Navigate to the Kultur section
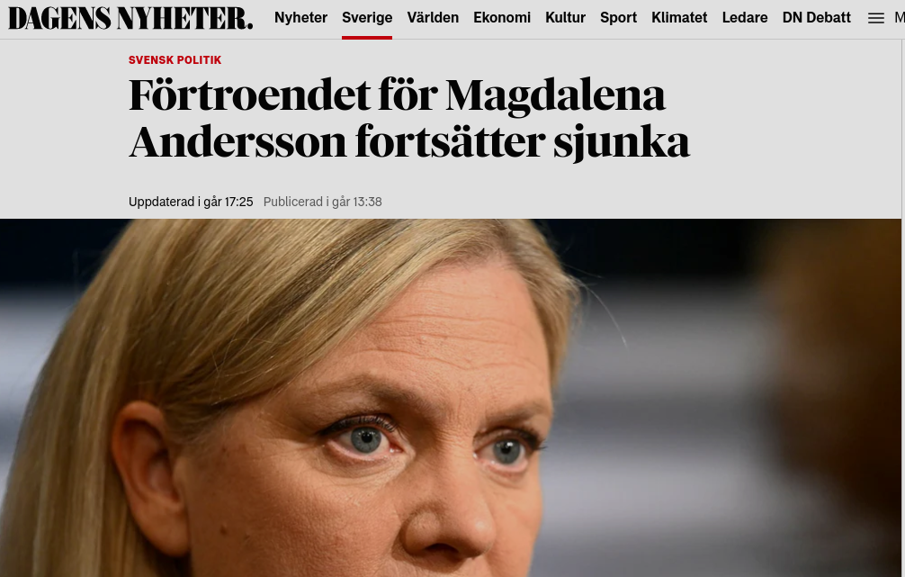Image resolution: width=905 pixels, height=577 pixels. (566, 18)
